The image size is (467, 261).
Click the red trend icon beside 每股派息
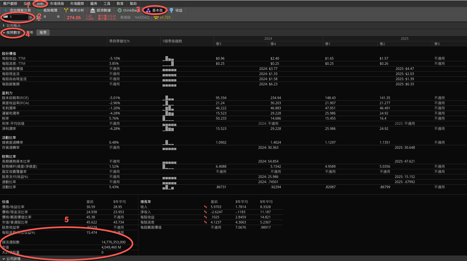click(206, 222)
